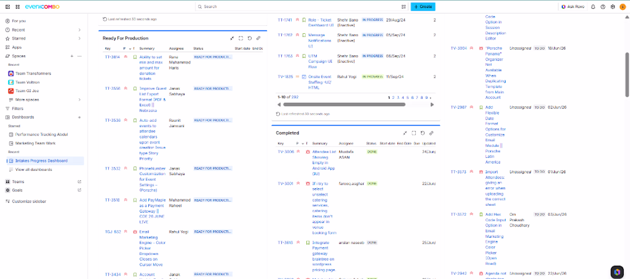The image size is (630, 279).
Task: Open the notifications bell
Action: coord(593,7)
